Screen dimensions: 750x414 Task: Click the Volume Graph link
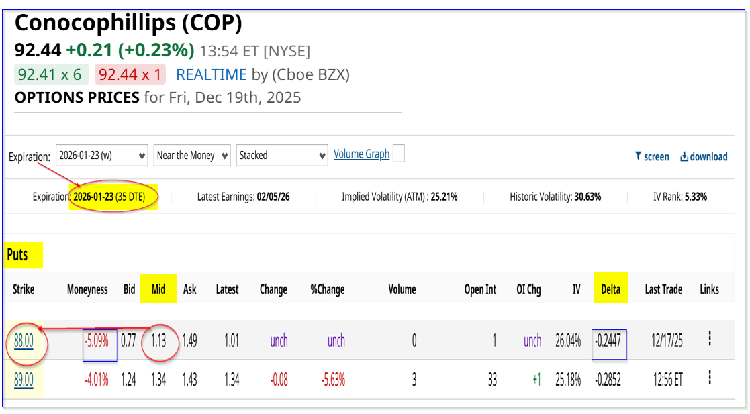click(x=361, y=154)
